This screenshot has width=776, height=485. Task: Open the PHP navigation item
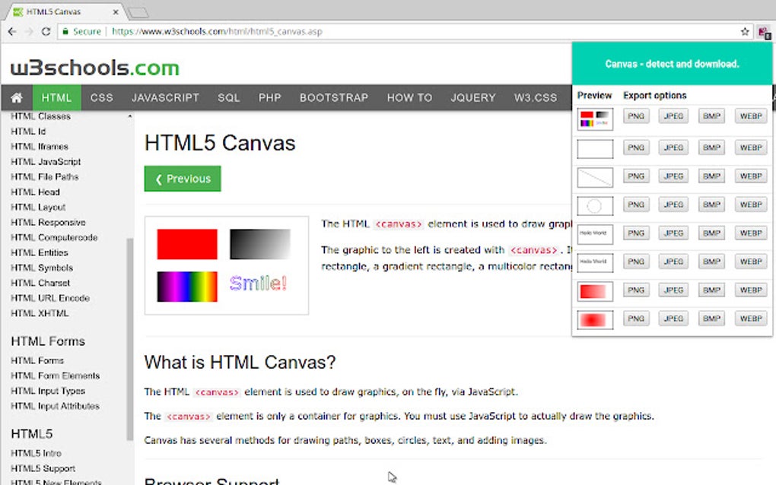tap(270, 97)
